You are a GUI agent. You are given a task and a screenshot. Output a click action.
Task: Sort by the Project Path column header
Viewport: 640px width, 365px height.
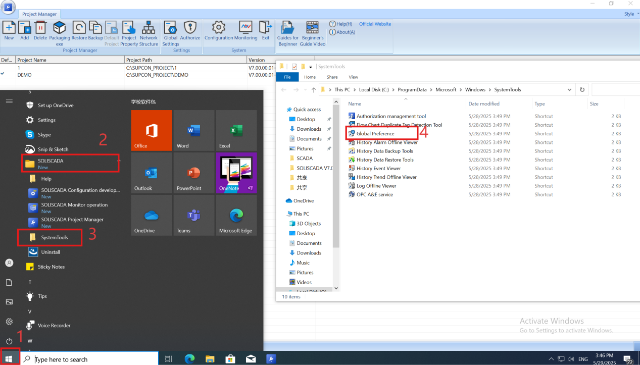[186, 60]
